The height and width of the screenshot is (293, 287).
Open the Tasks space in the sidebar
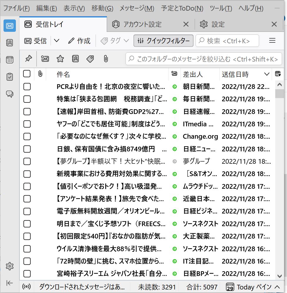[9, 77]
